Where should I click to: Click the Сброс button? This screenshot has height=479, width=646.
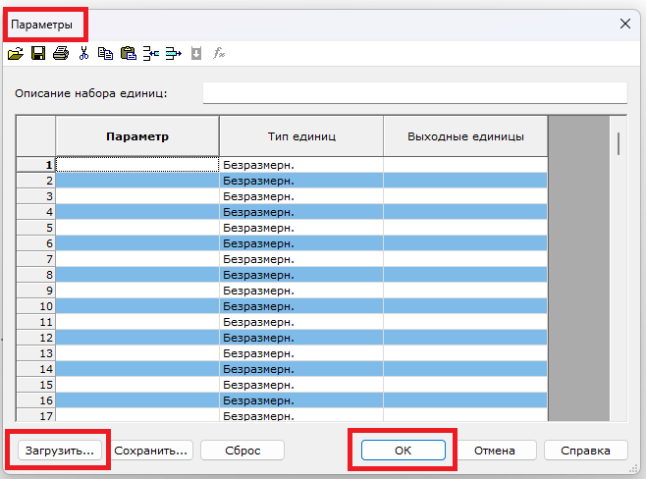pos(242,451)
